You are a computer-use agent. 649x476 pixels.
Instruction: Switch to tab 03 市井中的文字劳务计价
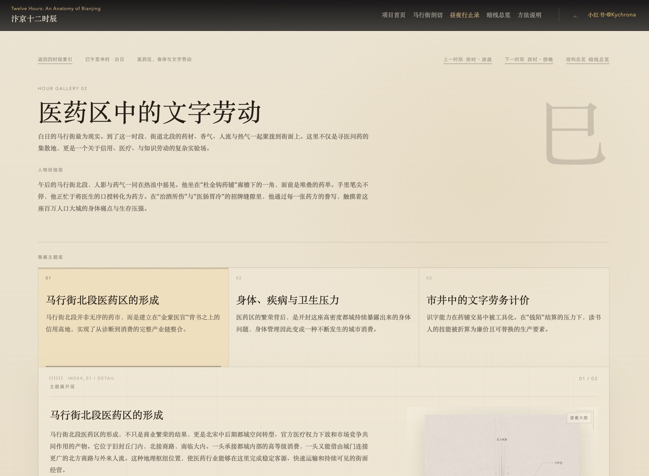click(514, 317)
